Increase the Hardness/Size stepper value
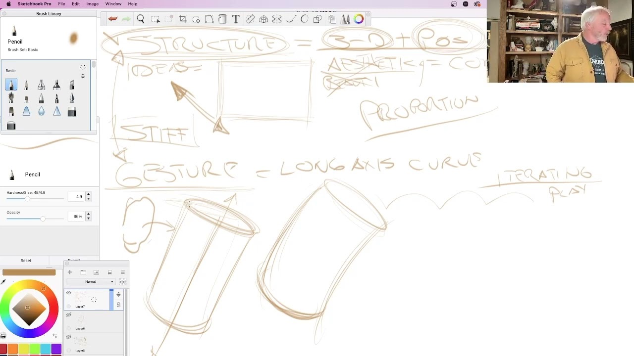634x356 pixels. [x=88, y=195]
